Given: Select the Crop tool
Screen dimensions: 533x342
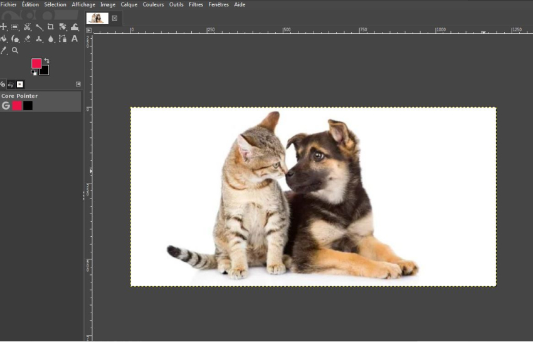Looking at the screenshot, I should [x=51, y=27].
